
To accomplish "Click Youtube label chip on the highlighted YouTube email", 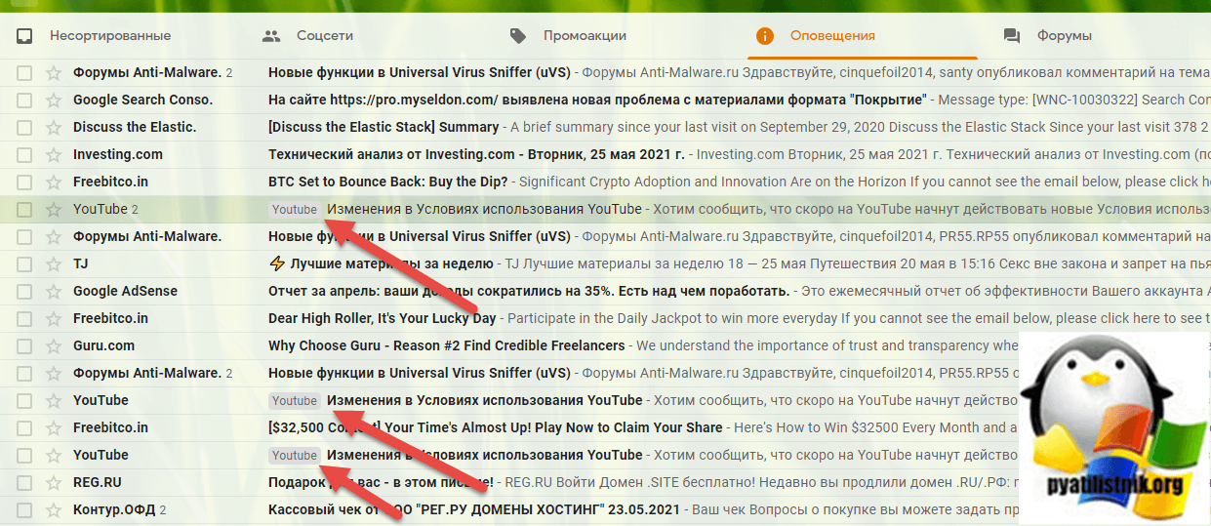I will point(295,209).
